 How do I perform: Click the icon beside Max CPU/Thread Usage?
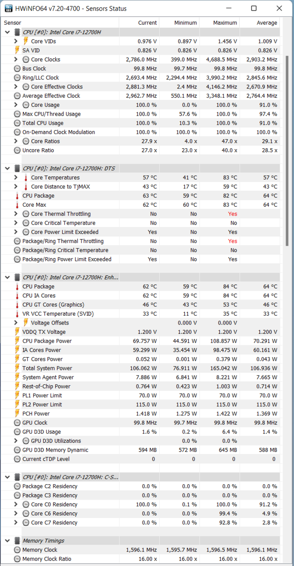tap(17, 114)
